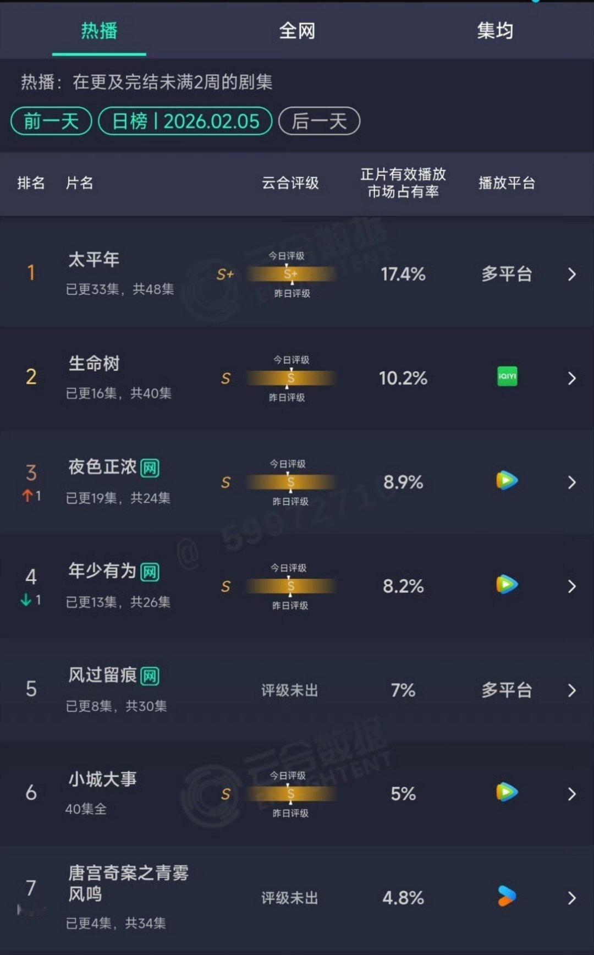
Task: Go to 前一天 previous day
Action: [x=51, y=121]
